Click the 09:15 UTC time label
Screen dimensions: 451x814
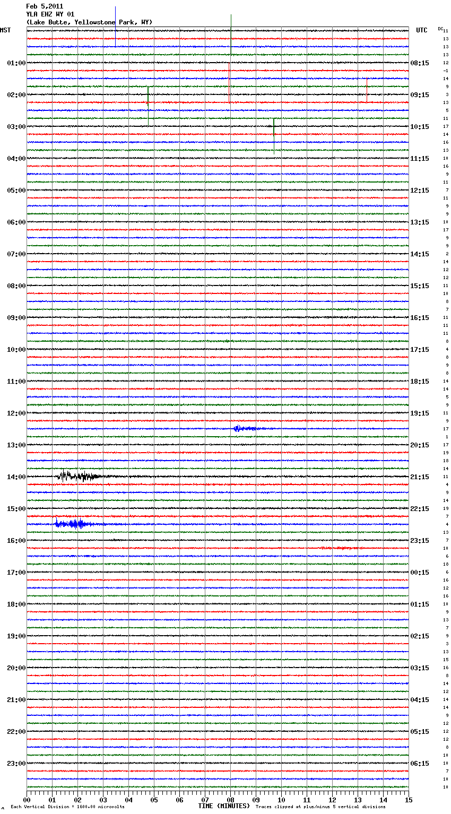(420, 95)
